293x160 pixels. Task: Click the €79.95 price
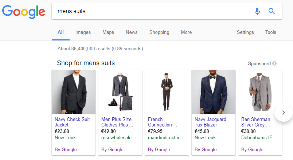[155, 132]
